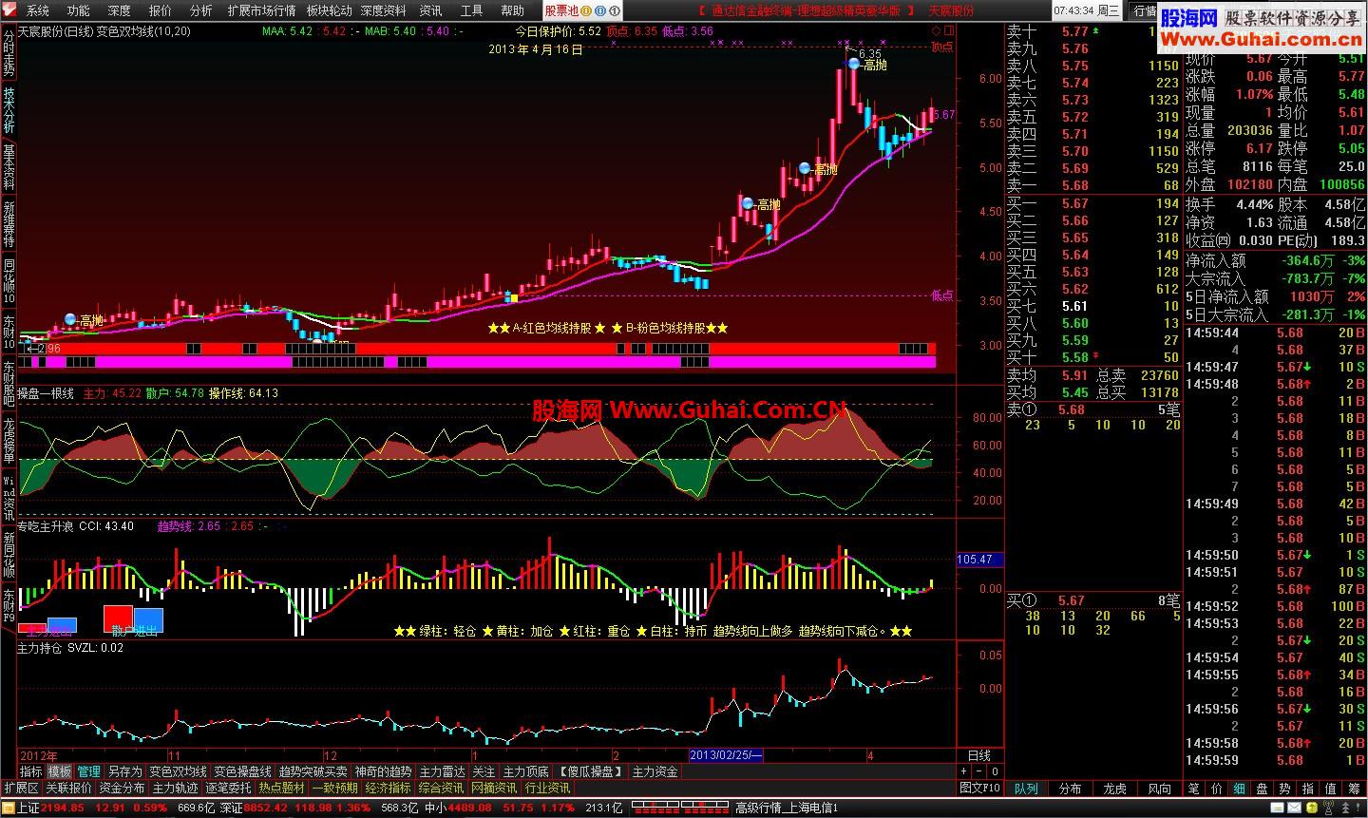Select the 变色操盘线 template
The width and height of the screenshot is (1368, 818).
[242, 771]
